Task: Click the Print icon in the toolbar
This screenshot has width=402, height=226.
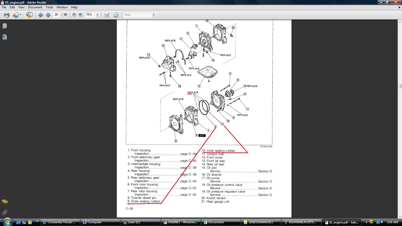Action: point(7,15)
